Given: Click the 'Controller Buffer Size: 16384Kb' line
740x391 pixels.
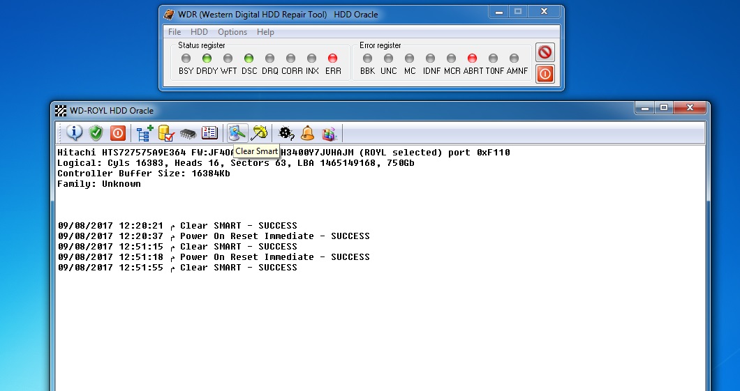Looking at the screenshot, I should (x=144, y=174).
